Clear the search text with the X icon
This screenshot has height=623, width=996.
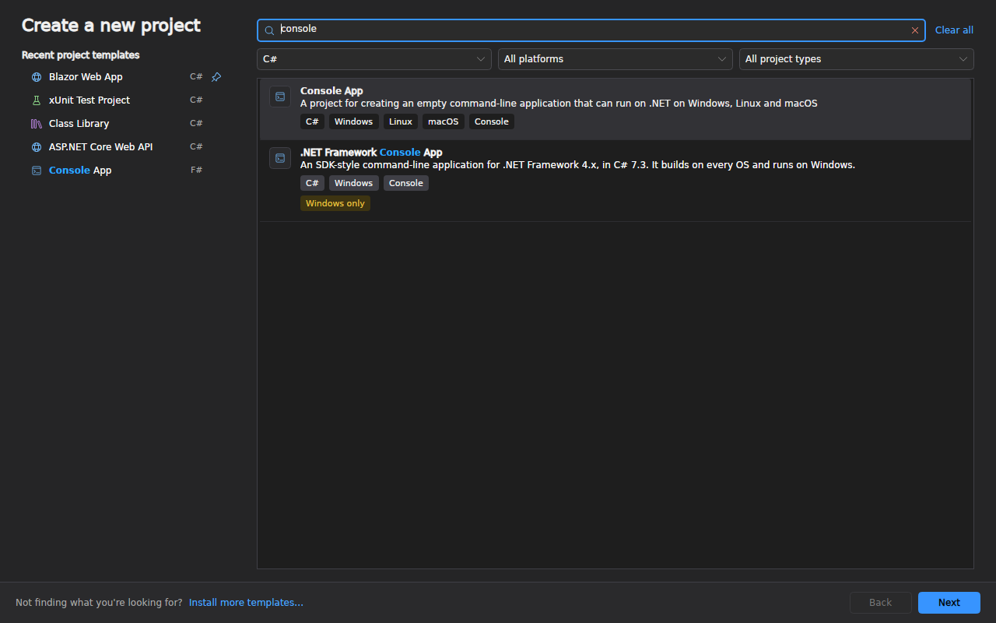click(915, 30)
